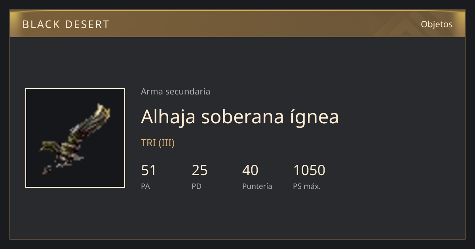The width and height of the screenshot is (475, 249).
Task: Click the dark handle end of the weapon image
Action: pyautogui.click(x=47, y=170)
